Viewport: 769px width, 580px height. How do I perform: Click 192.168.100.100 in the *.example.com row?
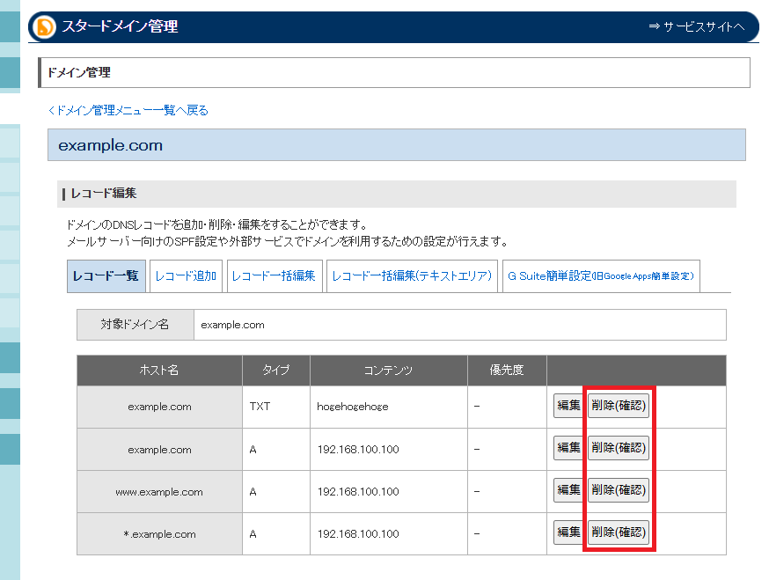358,534
